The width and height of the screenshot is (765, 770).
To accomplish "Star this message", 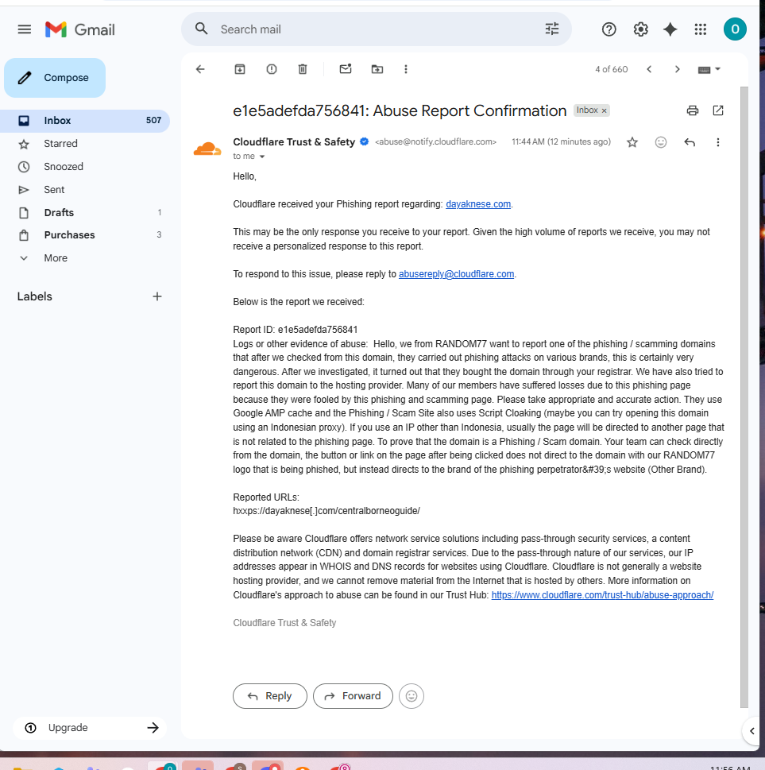I will pyautogui.click(x=632, y=142).
